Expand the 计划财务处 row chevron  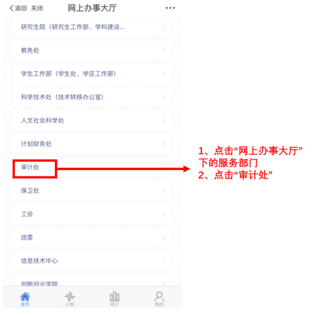click(x=164, y=143)
